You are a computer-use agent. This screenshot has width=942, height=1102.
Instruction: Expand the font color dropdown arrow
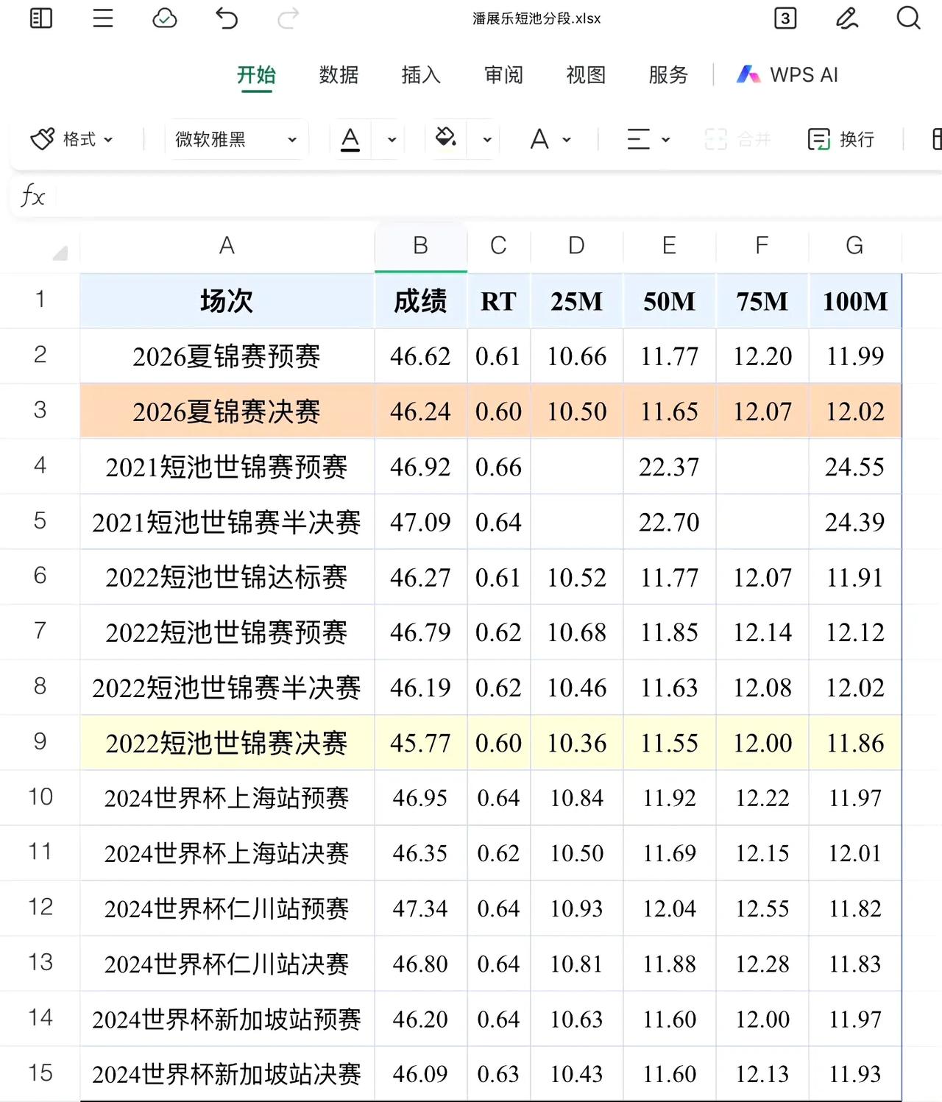tap(392, 140)
